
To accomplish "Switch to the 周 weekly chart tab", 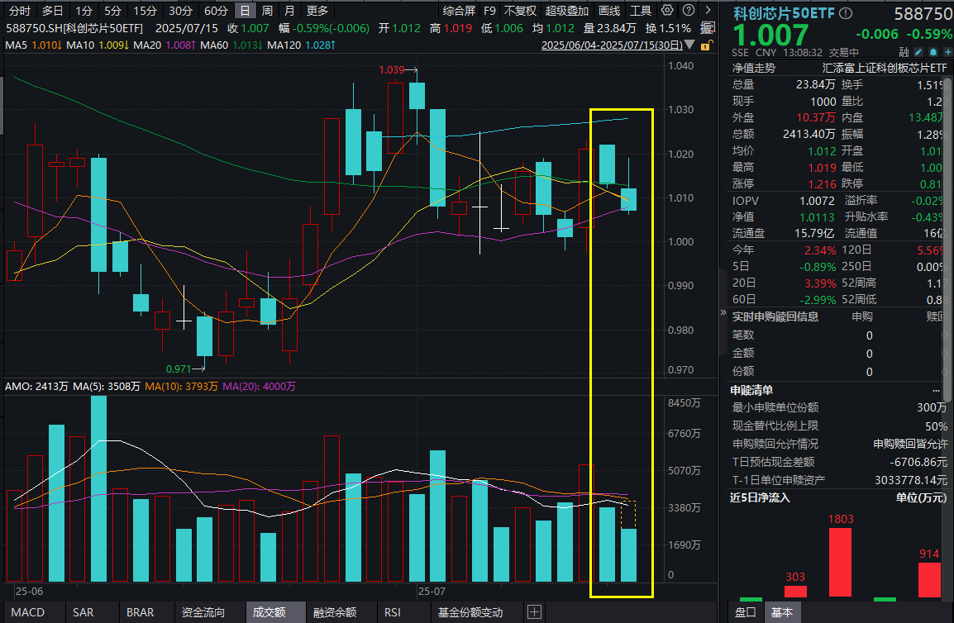I will (265, 10).
